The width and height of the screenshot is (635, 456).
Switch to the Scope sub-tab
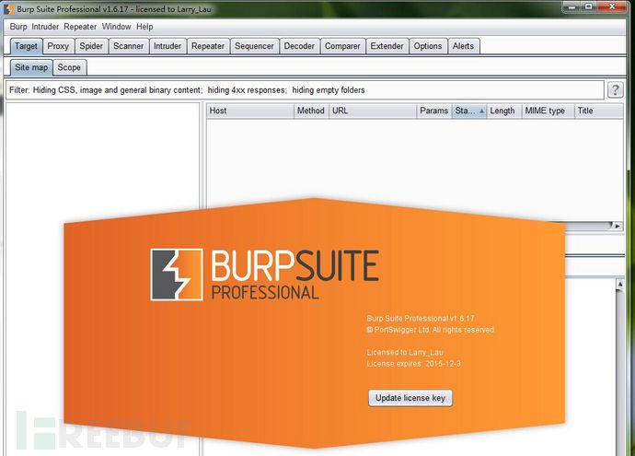click(x=69, y=67)
